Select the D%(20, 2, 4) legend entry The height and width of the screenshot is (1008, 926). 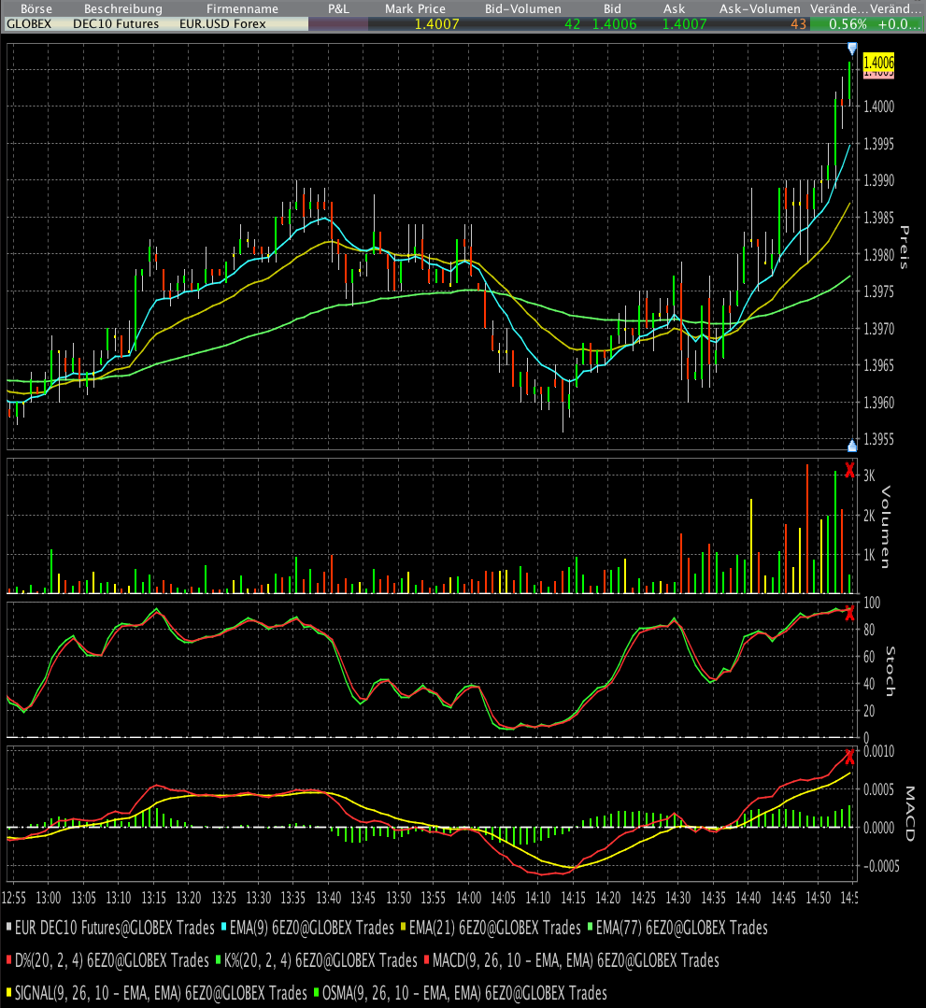click(108, 960)
